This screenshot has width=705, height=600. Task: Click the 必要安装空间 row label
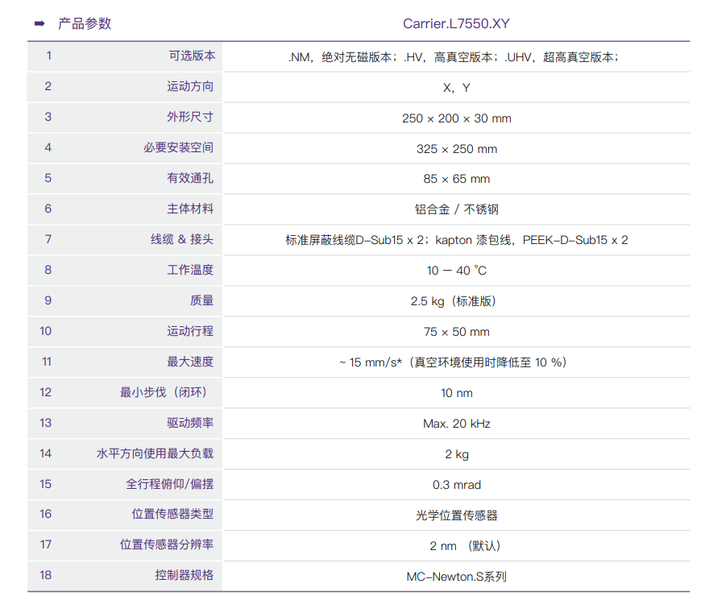pyautogui.click(x=179, y=147)
